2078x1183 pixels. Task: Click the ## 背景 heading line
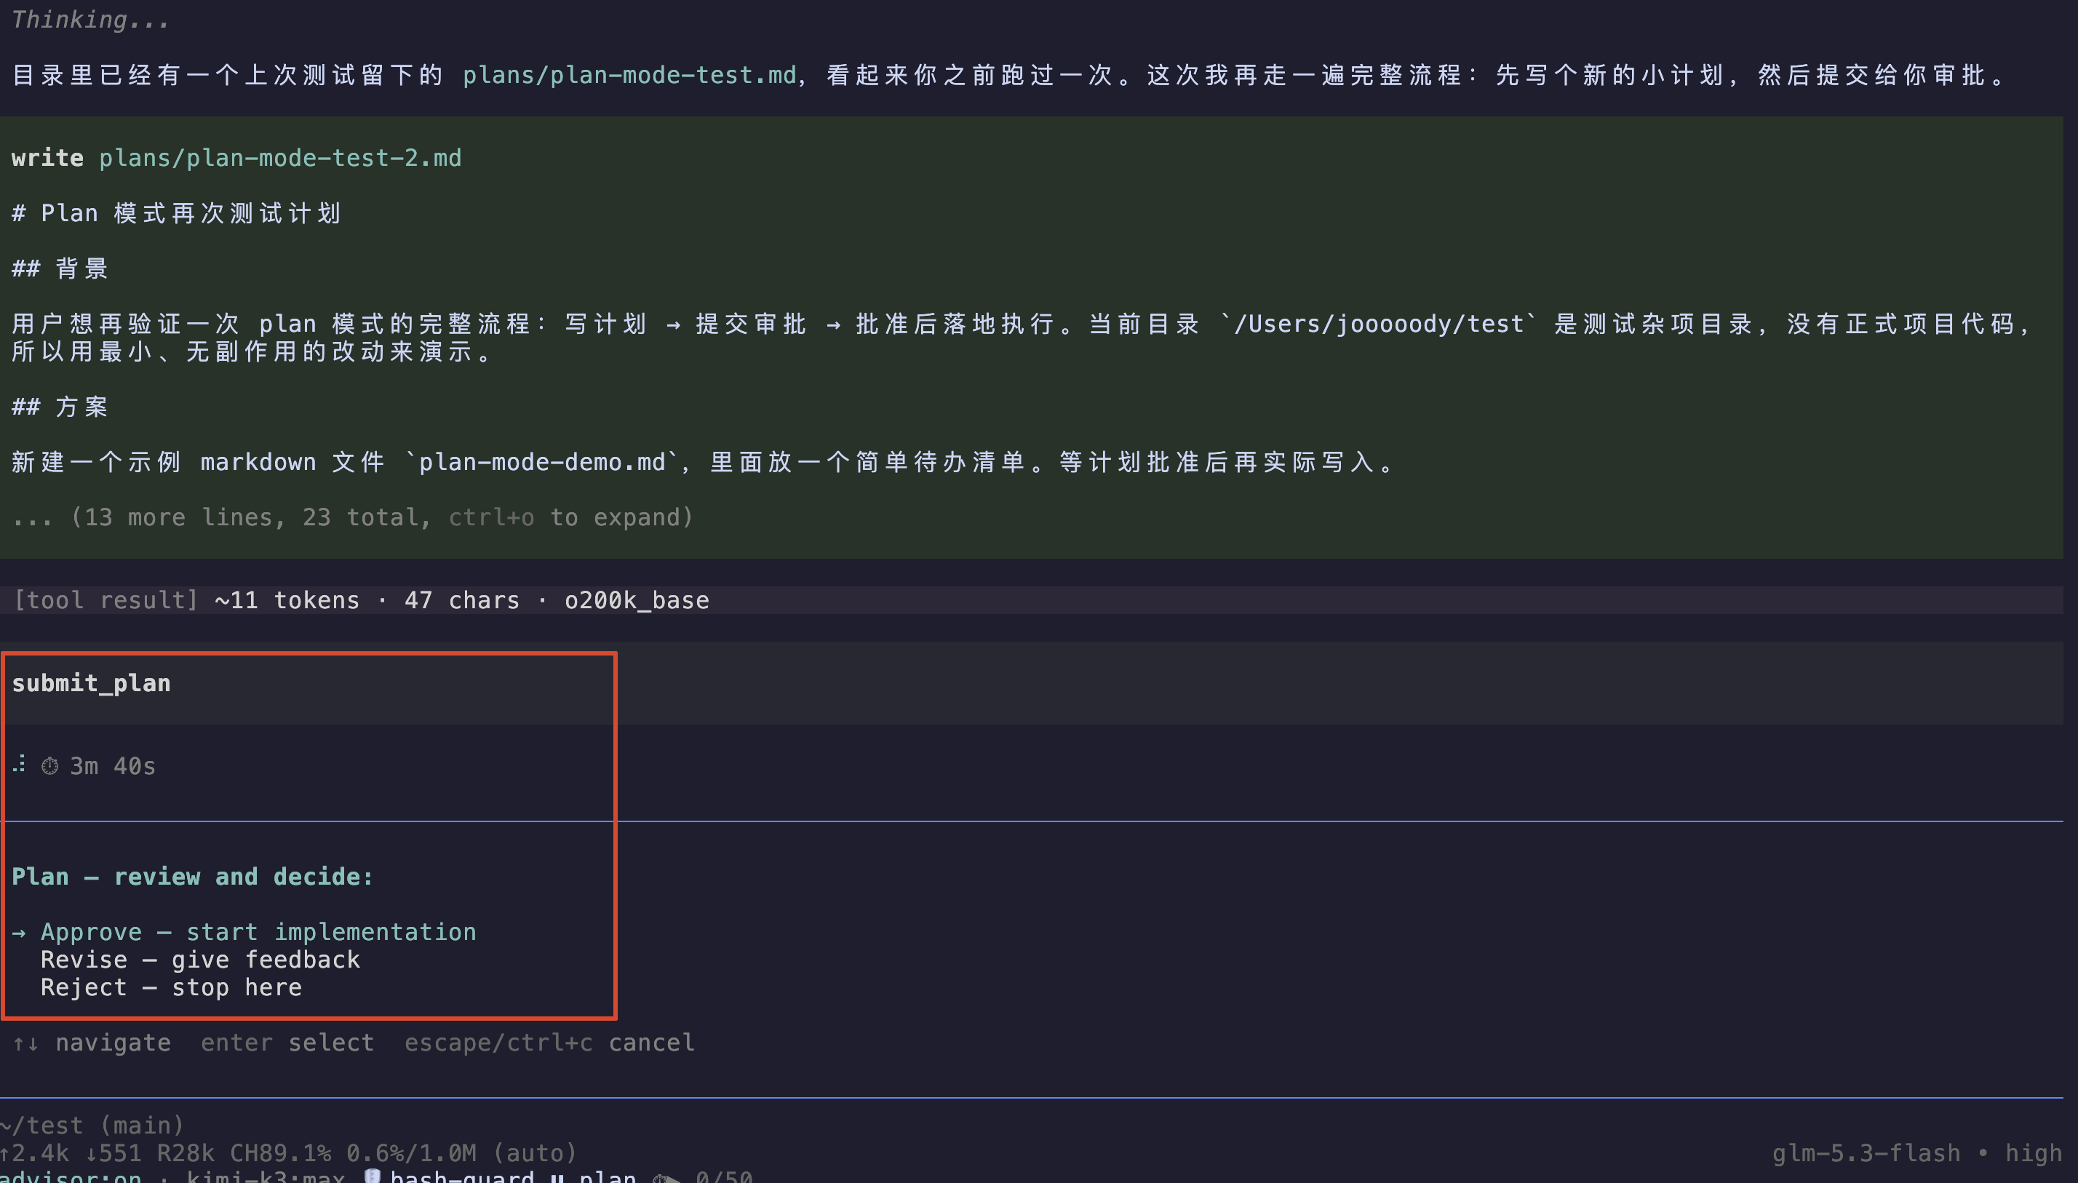tap(60, 268)
